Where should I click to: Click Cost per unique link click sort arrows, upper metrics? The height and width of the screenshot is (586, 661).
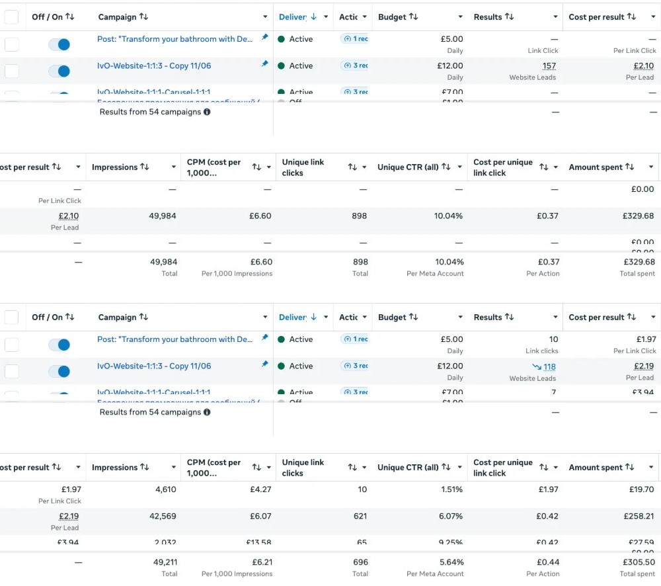coord(544,167)
